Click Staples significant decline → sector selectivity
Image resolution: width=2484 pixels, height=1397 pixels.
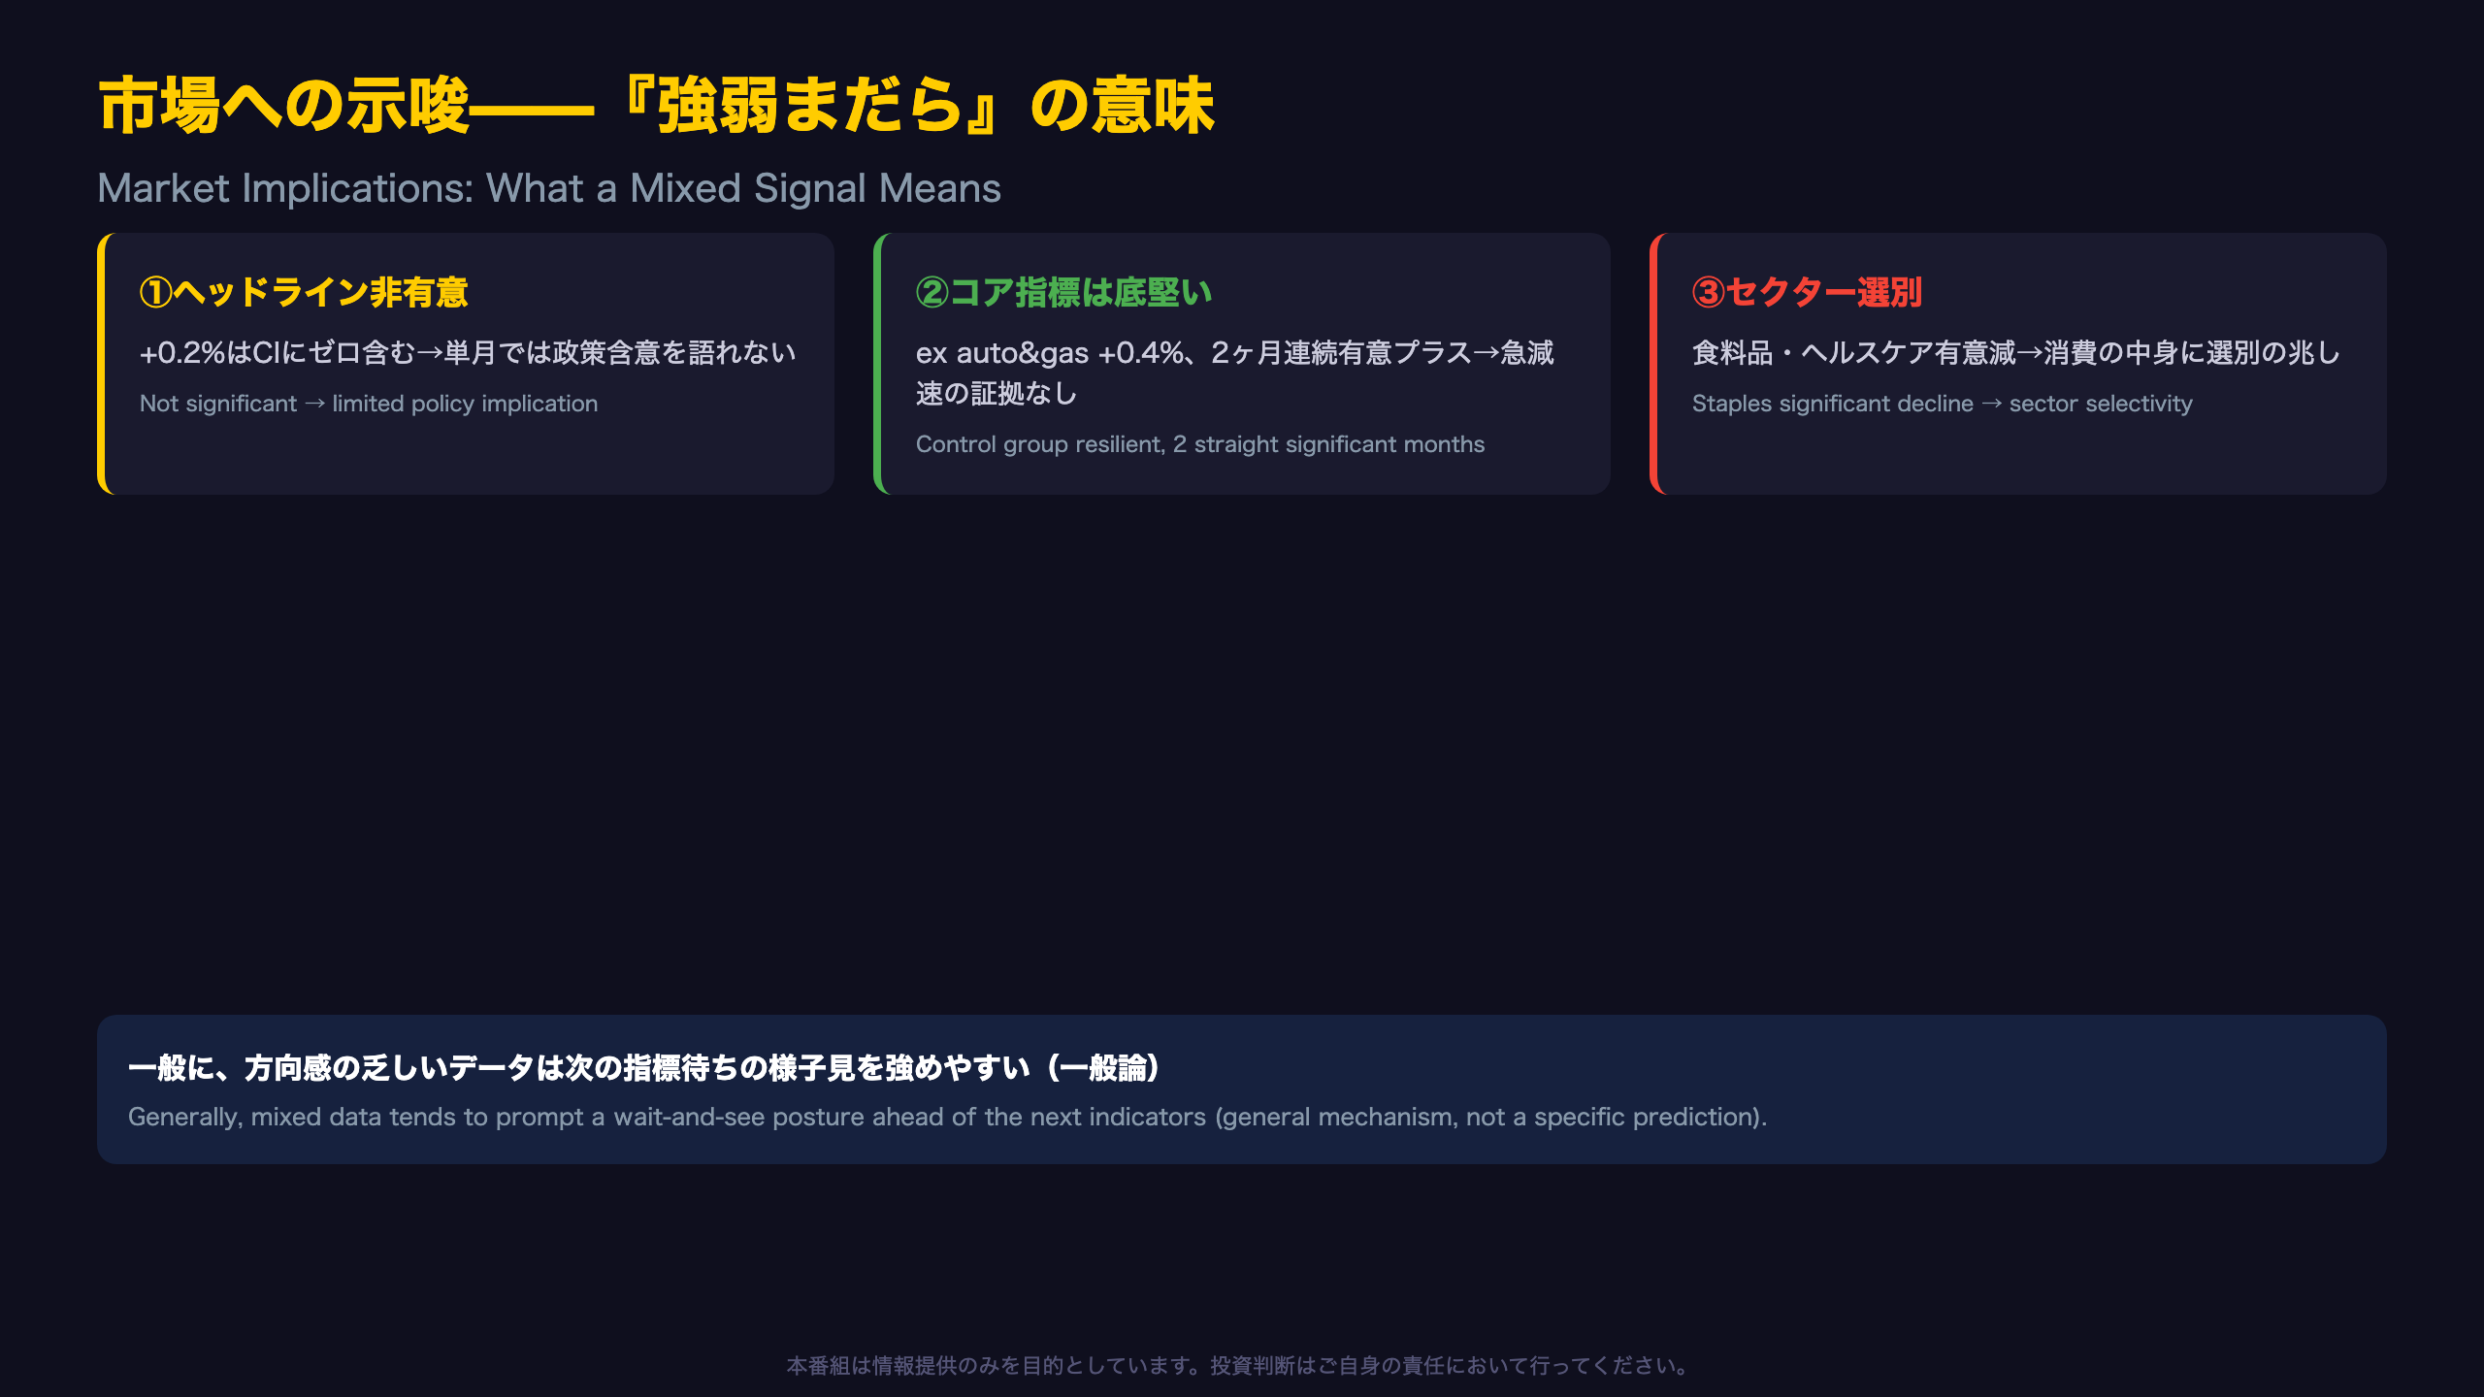tap(1943, 404)
